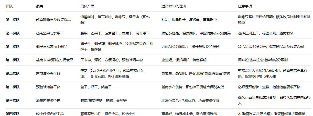Click the 具体产品 column header
313x116 pixels.
click(x=87, y=6)
